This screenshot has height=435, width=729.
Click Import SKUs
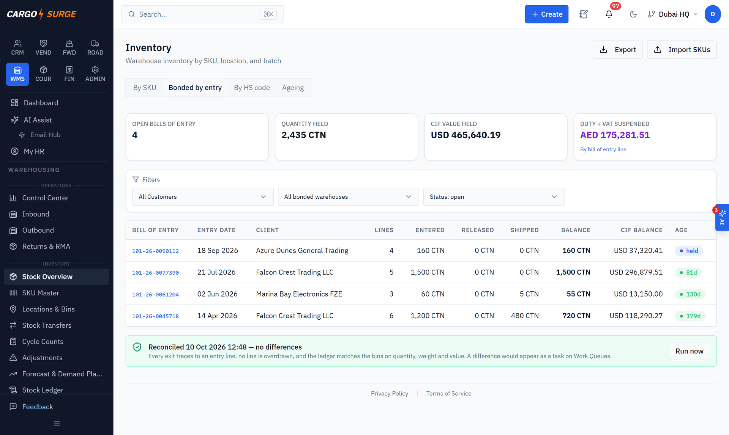pyautogui.click(x=682, y=50)
